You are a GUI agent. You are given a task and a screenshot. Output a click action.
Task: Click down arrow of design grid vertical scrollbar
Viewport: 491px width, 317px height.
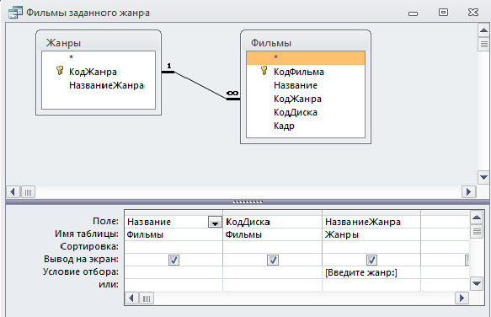point(477,284)
